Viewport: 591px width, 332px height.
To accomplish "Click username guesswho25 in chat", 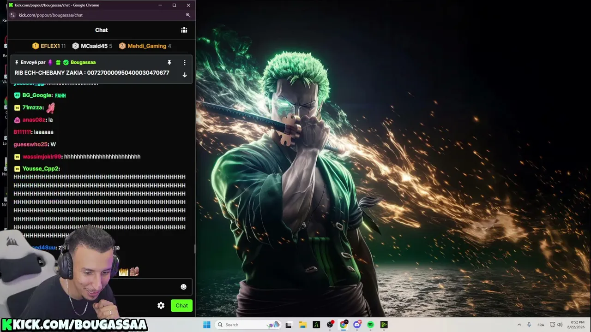I will tap(30, 144).
